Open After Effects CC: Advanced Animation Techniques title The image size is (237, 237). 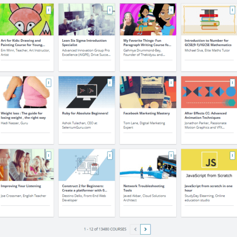[x=205, y=115]
